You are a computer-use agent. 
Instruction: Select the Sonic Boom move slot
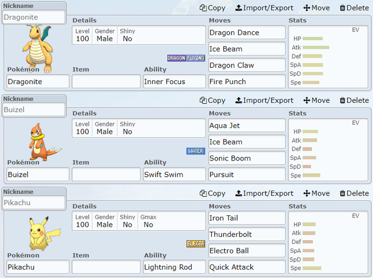pyautogui.click(x=247, y=158)
